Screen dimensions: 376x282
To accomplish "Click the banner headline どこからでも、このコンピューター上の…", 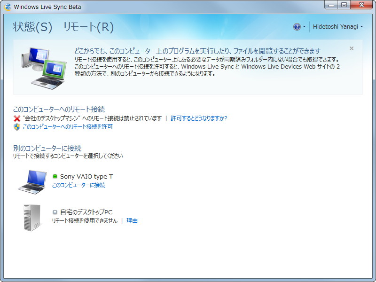I will coord(197,51).
